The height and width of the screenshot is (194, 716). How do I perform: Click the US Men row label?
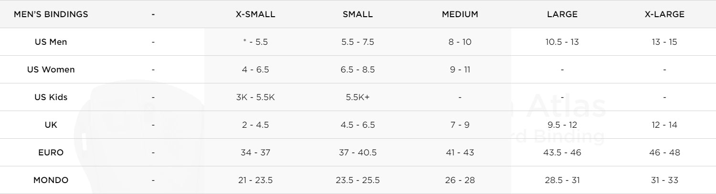point(51,42)
